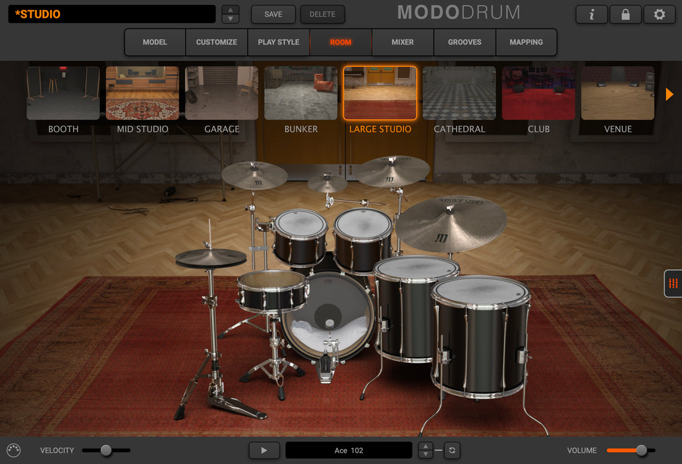Click the large ride cymbal
Image resolution: width=682 pixels, height=464 pixels.
pos(451,224)
